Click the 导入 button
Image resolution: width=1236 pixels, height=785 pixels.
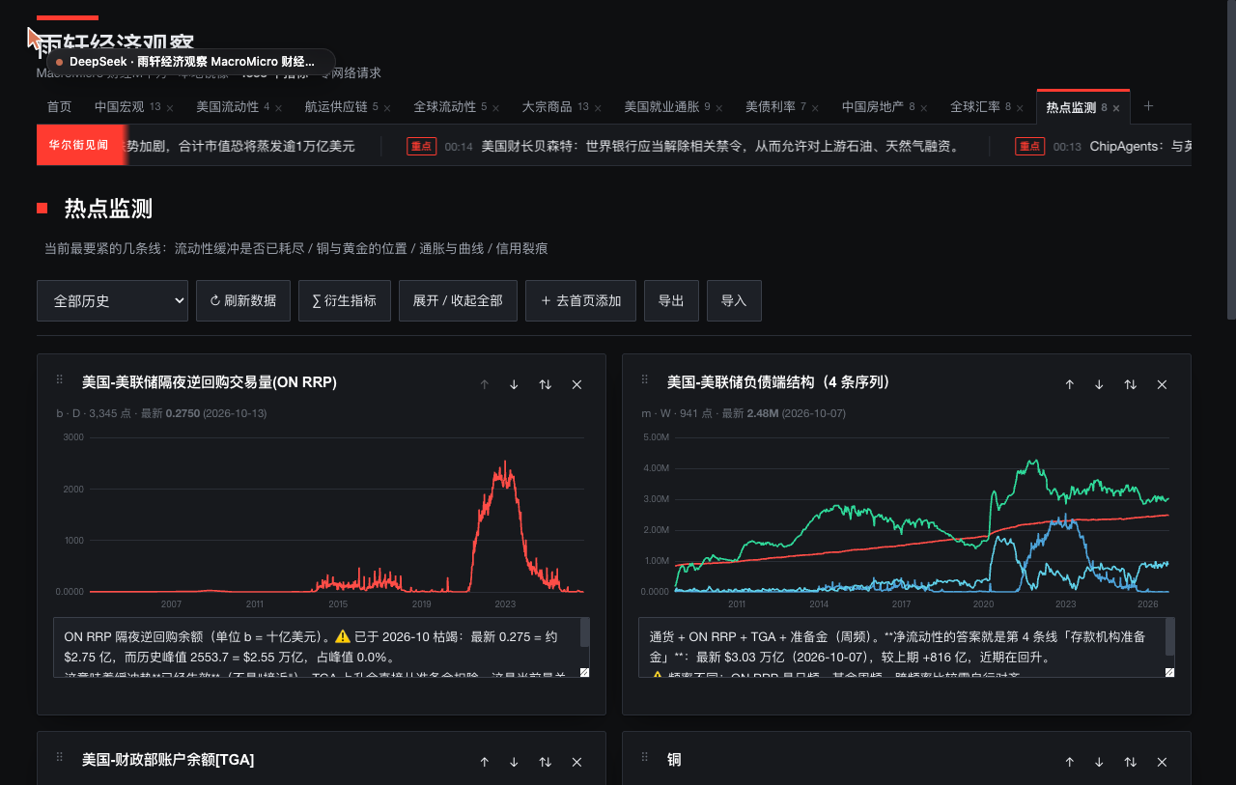734,300
